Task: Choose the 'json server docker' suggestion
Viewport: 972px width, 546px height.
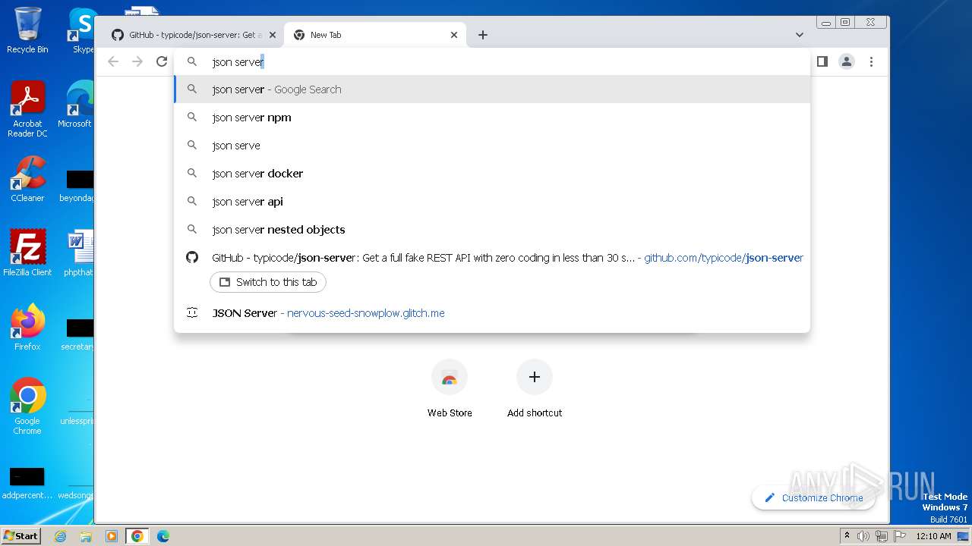Action: click(x=492, y=174)
